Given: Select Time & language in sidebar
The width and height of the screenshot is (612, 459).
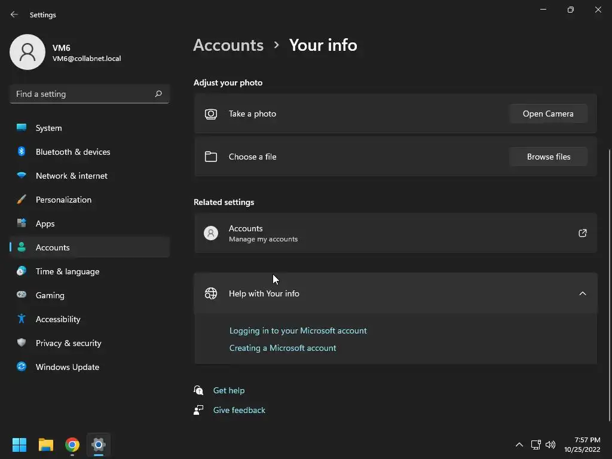Looking at the screenshot, I should tap(68, 271).
